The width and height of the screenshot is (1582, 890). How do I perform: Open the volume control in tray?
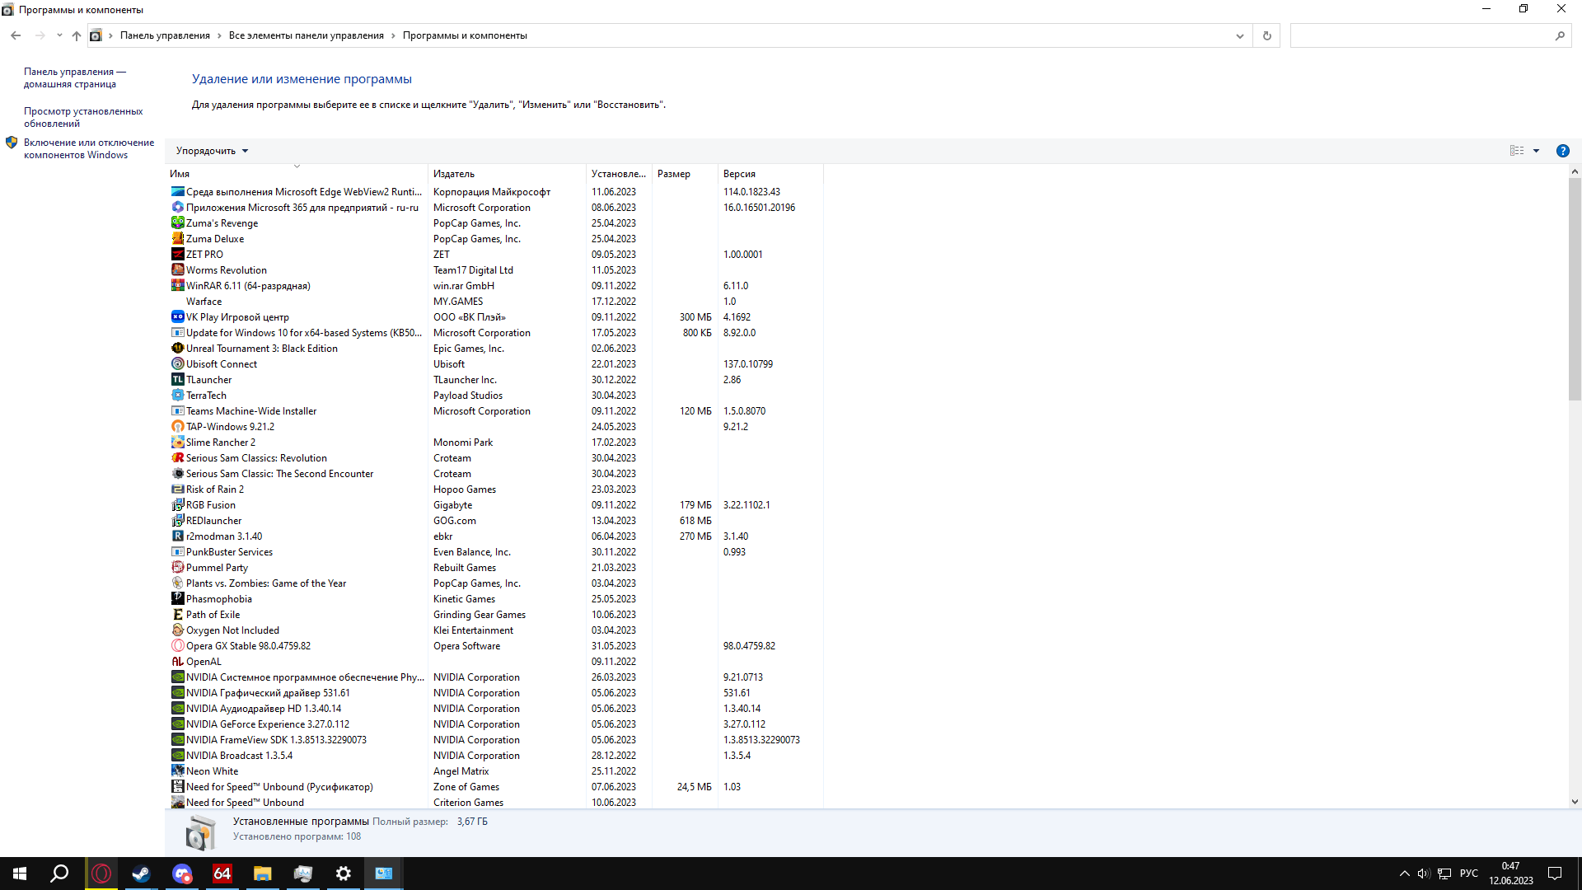(1424, 874)
